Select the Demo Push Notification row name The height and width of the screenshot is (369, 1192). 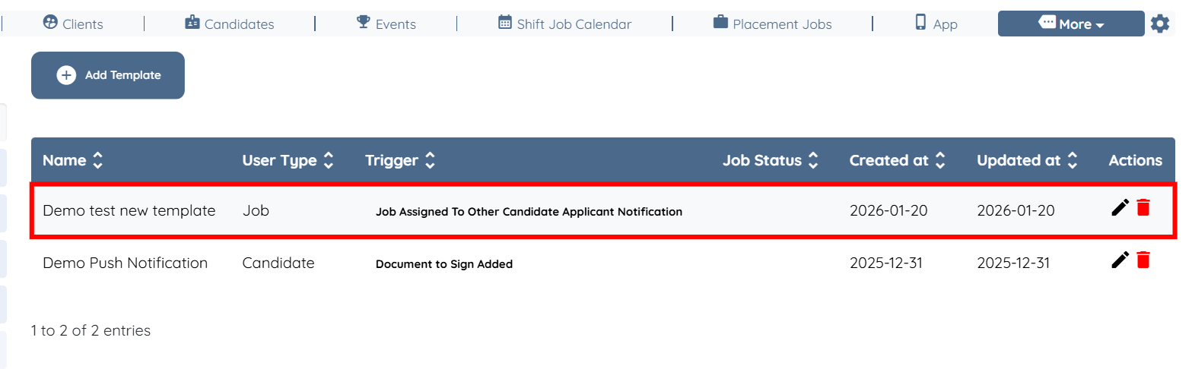click(125, 263)
